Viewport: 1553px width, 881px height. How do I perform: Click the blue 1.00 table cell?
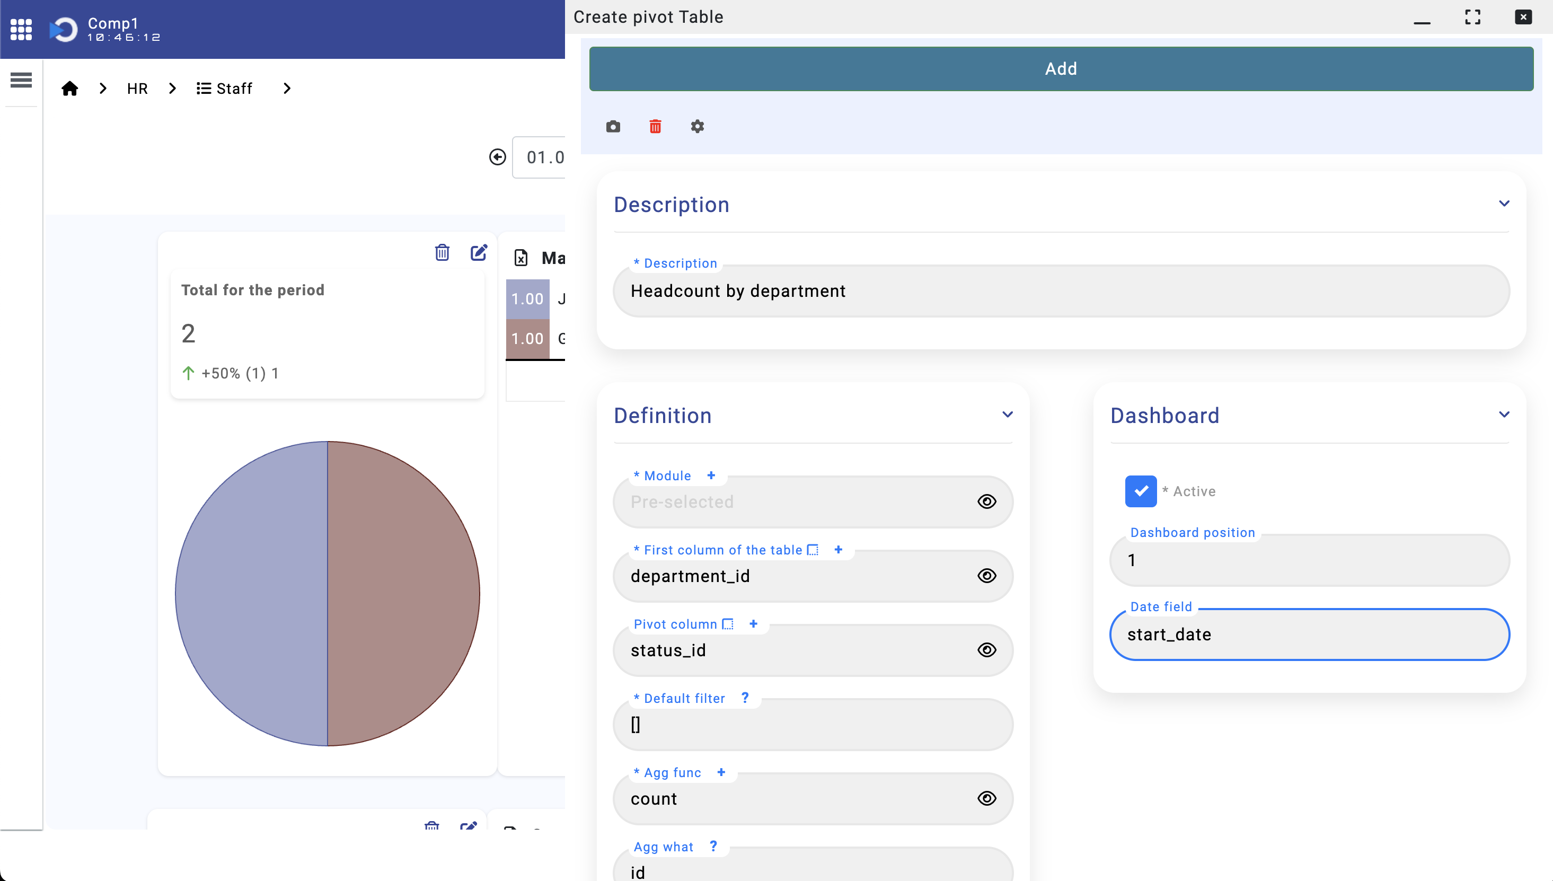point(527,299)
